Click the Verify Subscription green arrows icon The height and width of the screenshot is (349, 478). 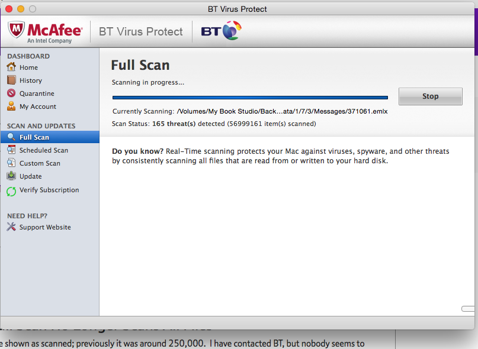pos(11,191)
